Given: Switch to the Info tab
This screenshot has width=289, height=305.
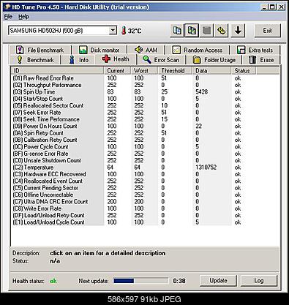Looking at the screenshot, I should (78, 60).
